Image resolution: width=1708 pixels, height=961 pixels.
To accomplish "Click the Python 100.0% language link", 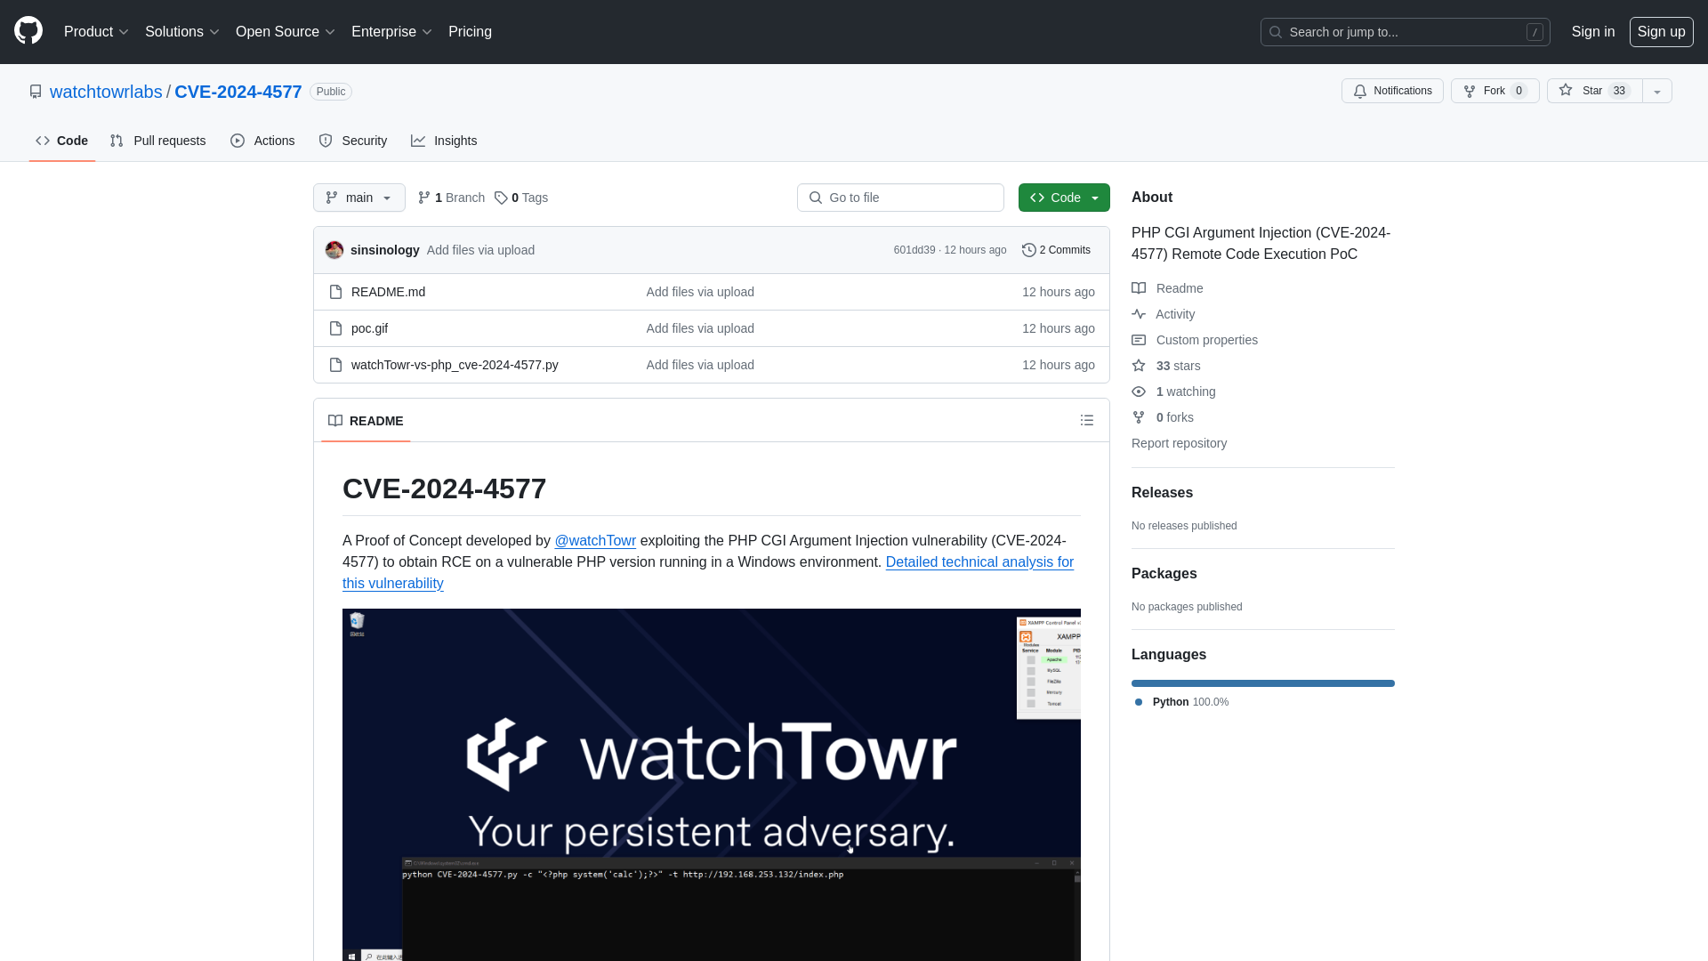I will [1182, 702].
